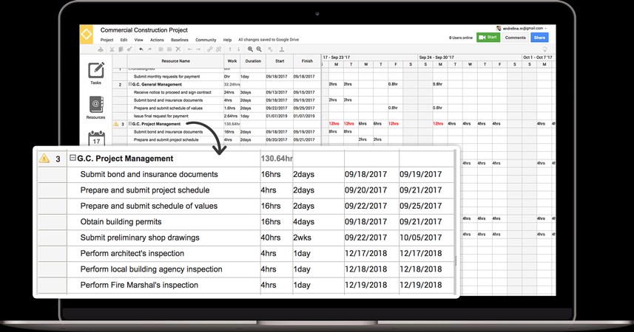634x332 pixels.
Task: Click the link tasks chain icon
Action: point(209,49)
